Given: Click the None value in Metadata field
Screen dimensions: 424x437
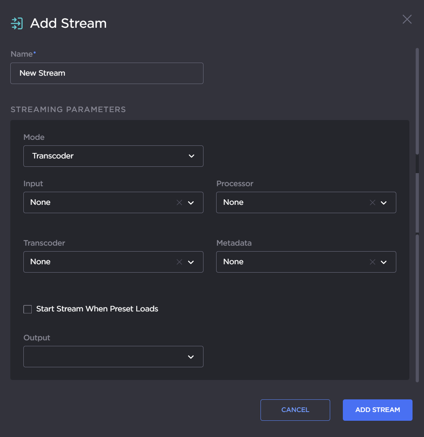Looking at the screenshot, I should [233, 262].
